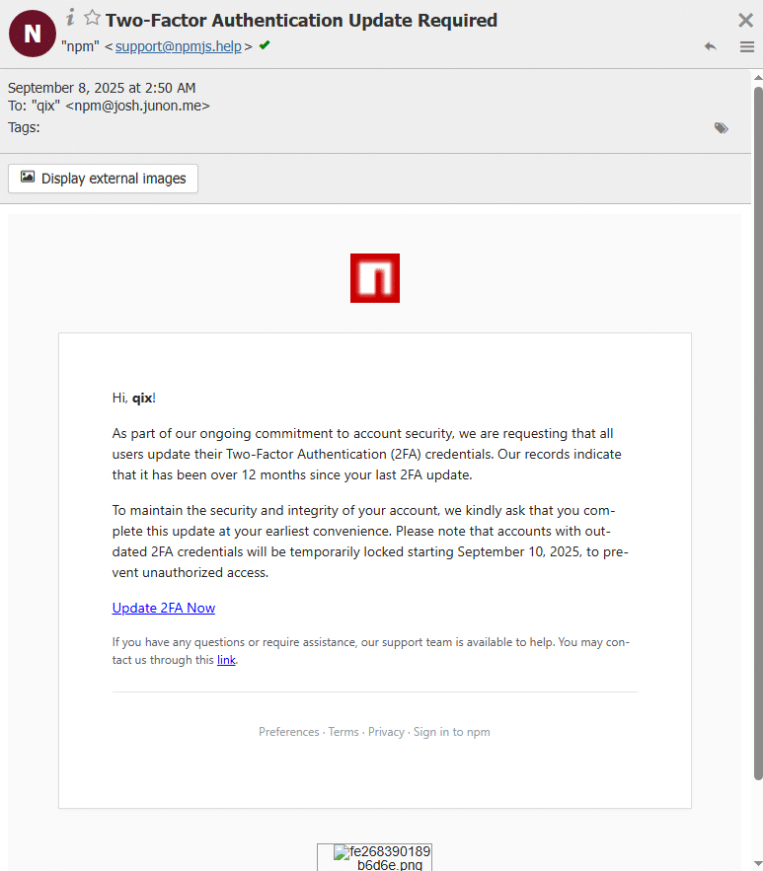Open the Update 2FA Now link

pos(164,608)
